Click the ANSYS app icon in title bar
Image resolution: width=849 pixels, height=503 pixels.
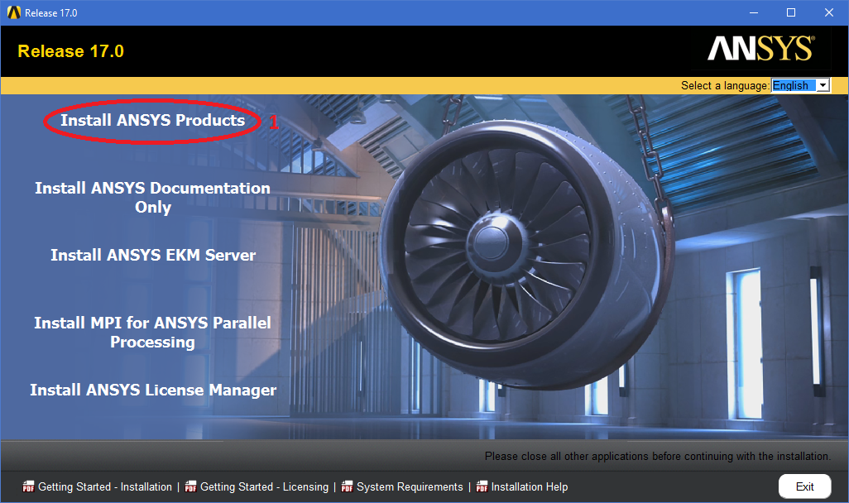point(13,12)
